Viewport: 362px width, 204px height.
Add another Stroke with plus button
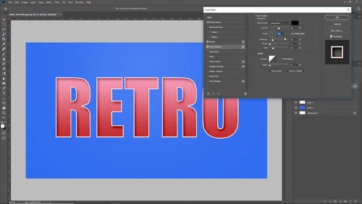tap(243, 42)
